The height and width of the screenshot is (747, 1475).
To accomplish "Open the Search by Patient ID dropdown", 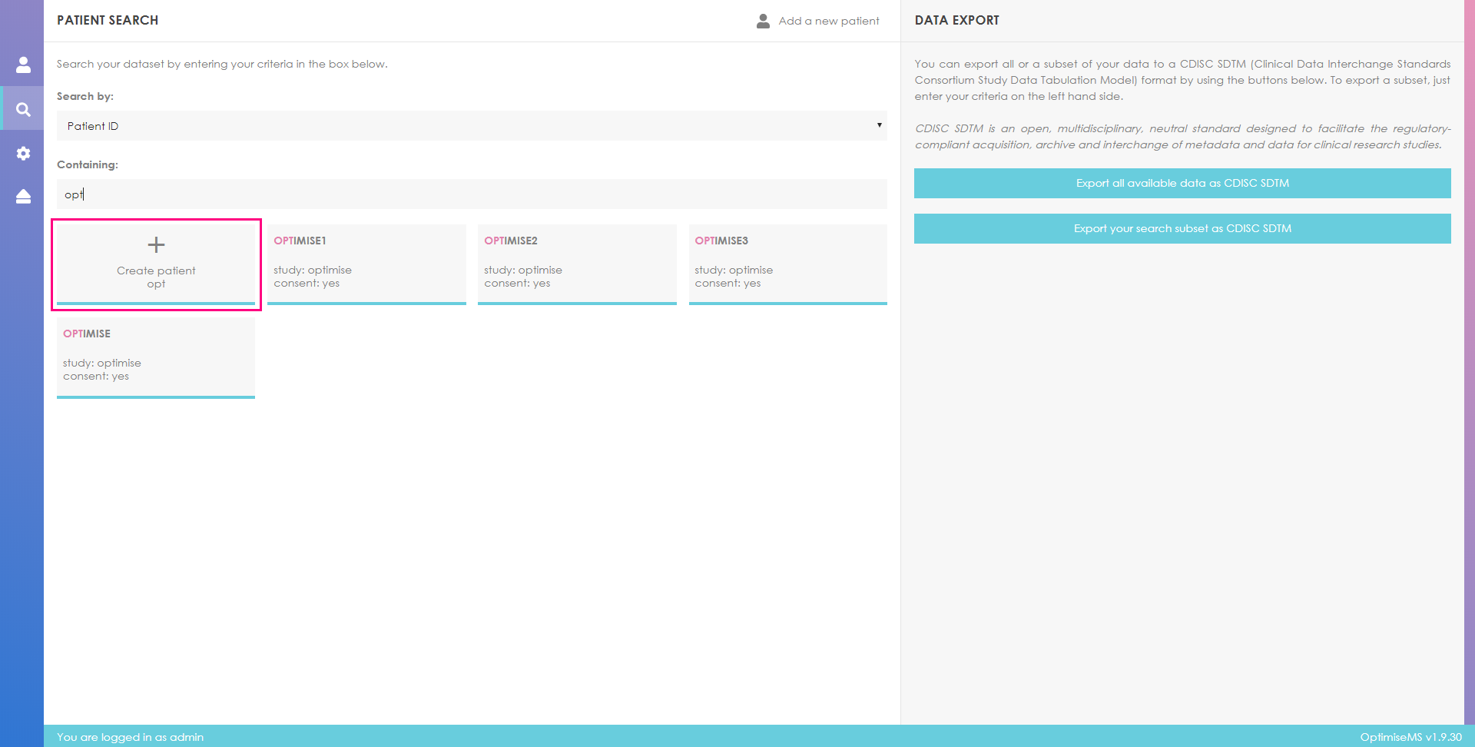I will (470, 126).
